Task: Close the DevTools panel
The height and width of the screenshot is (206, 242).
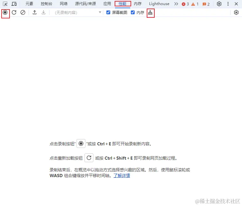Action: pos(236,4)
